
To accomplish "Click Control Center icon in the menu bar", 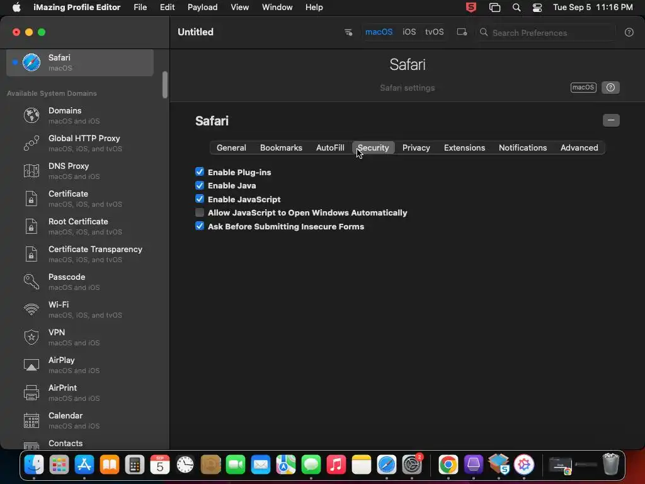I will click(537, 8).
